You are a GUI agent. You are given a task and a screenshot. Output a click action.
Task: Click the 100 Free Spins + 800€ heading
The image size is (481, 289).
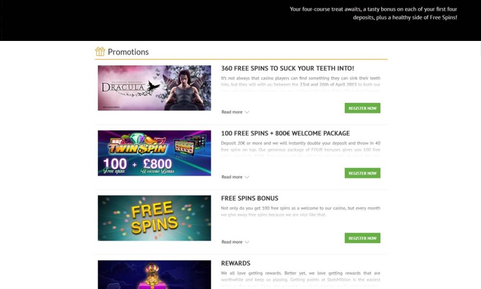click(285, 133)
